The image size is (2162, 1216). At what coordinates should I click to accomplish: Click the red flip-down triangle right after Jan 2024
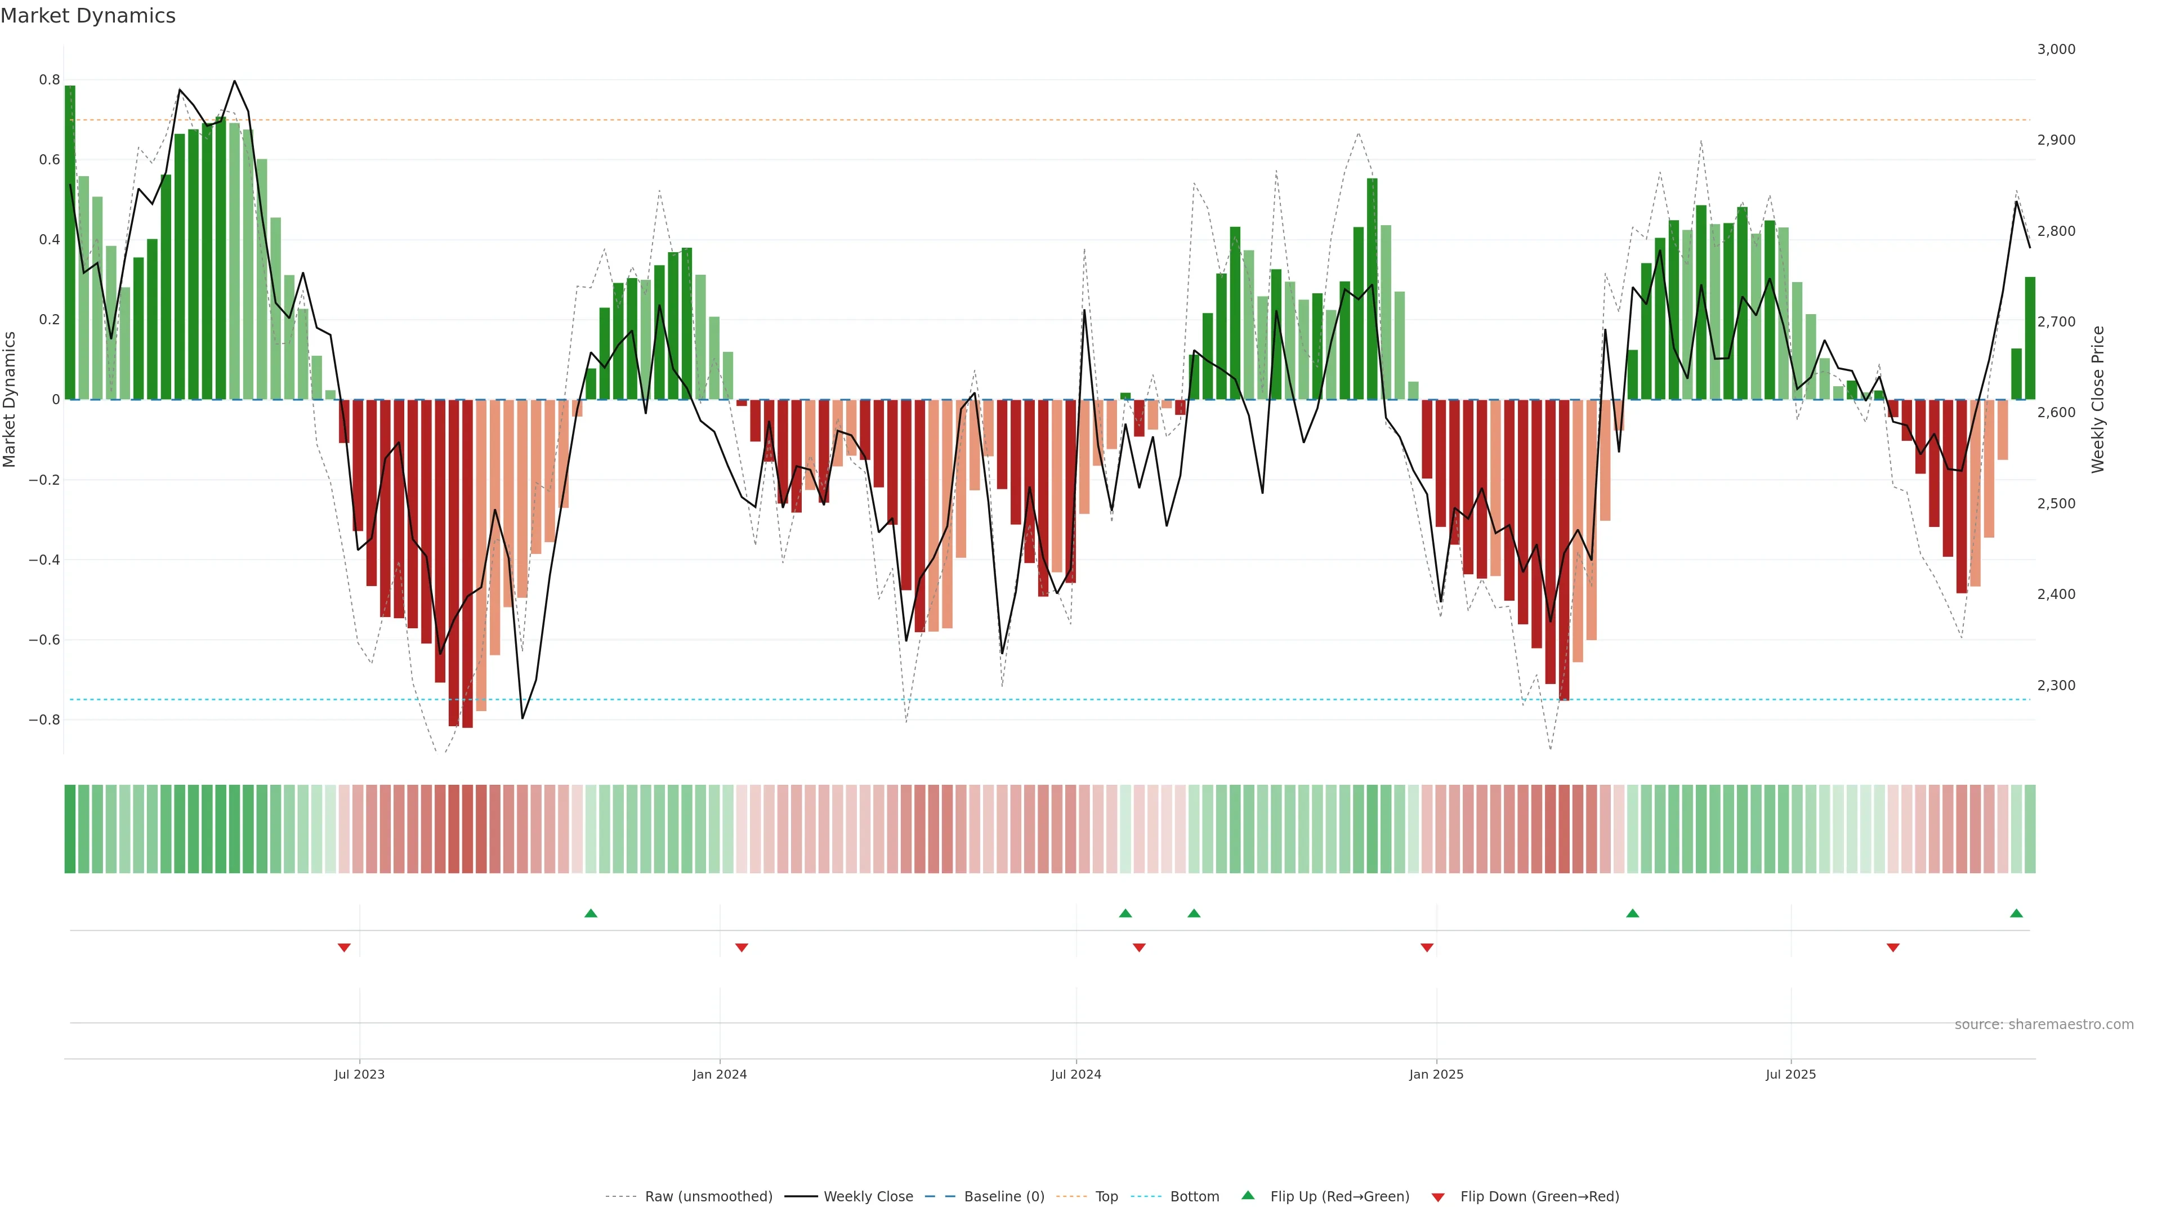click(741, 947)
